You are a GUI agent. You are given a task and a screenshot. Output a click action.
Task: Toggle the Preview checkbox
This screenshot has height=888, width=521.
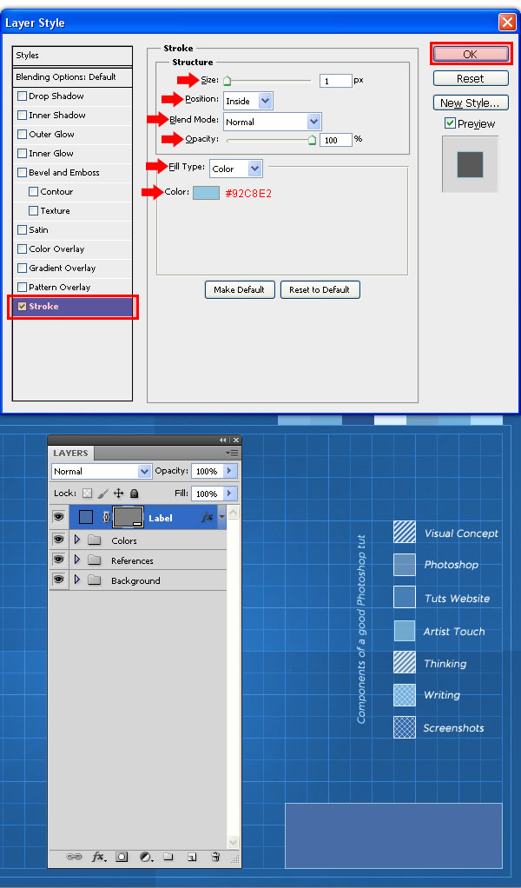tap(451, 123)
